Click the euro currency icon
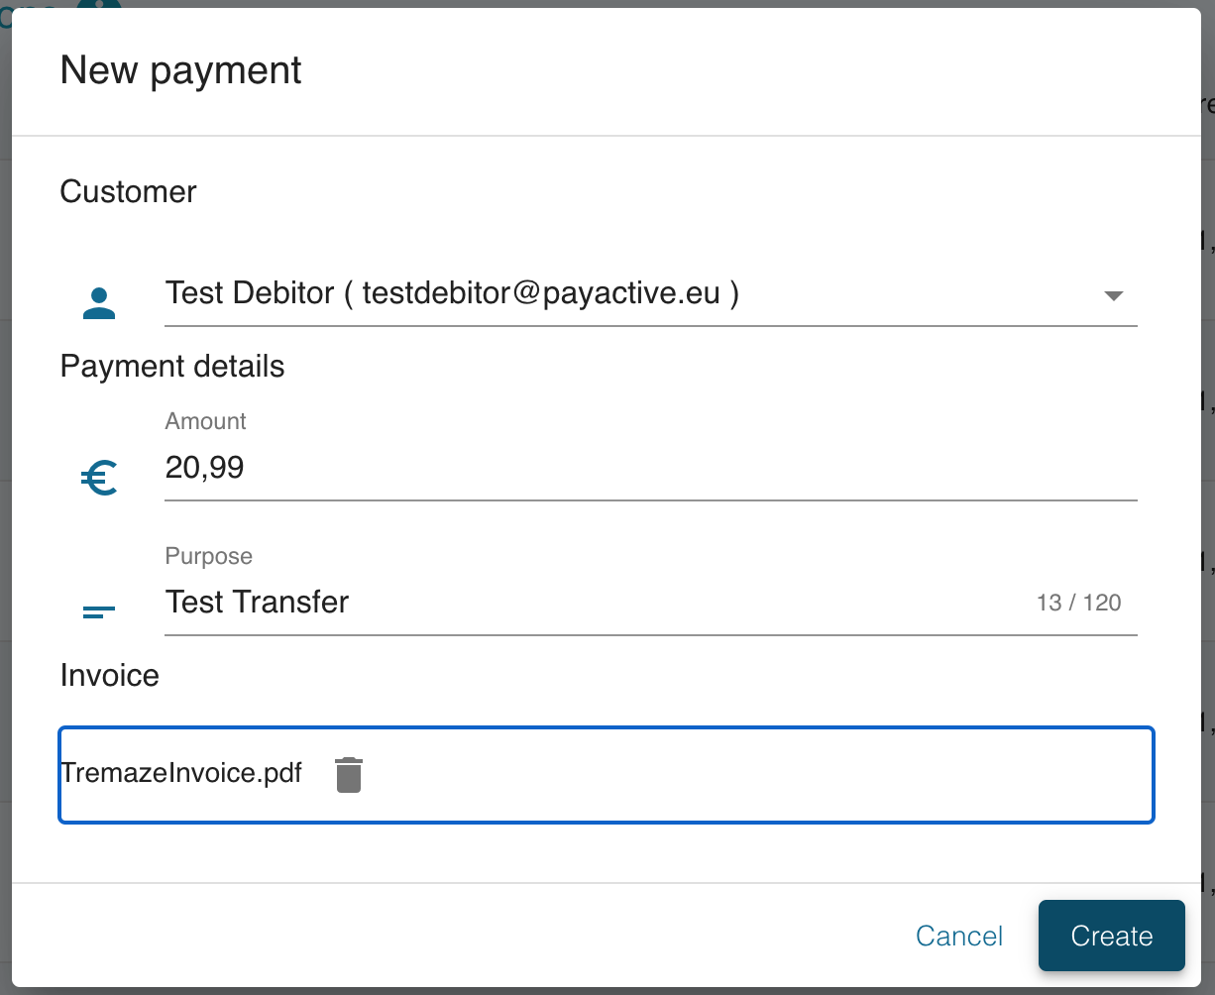Image resolution: width=1215 pixels, height=995 pixels. pos(99,479)
